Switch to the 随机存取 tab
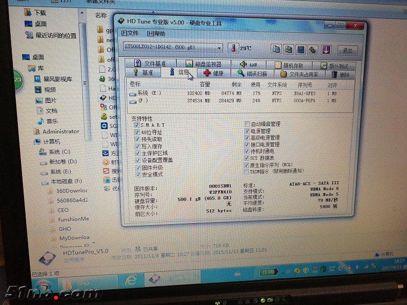Viewport: 407px width, 305px height. click(x=289, y=66)
